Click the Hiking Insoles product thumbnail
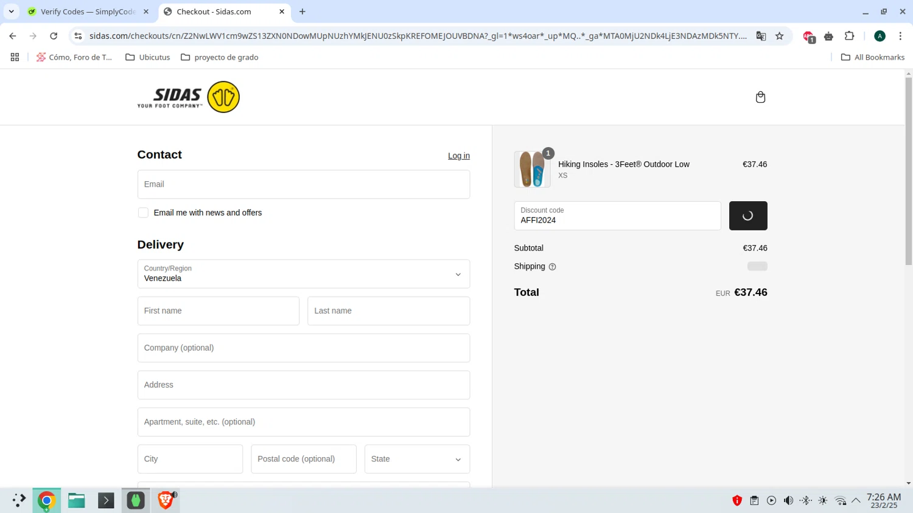The height and width of the screenshot is (513, 913). [x=532, y=169]
